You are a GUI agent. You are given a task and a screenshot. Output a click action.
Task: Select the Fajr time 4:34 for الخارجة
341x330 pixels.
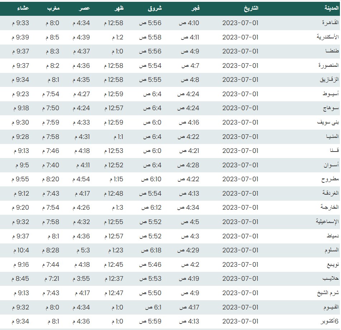[x=190, y=208]
